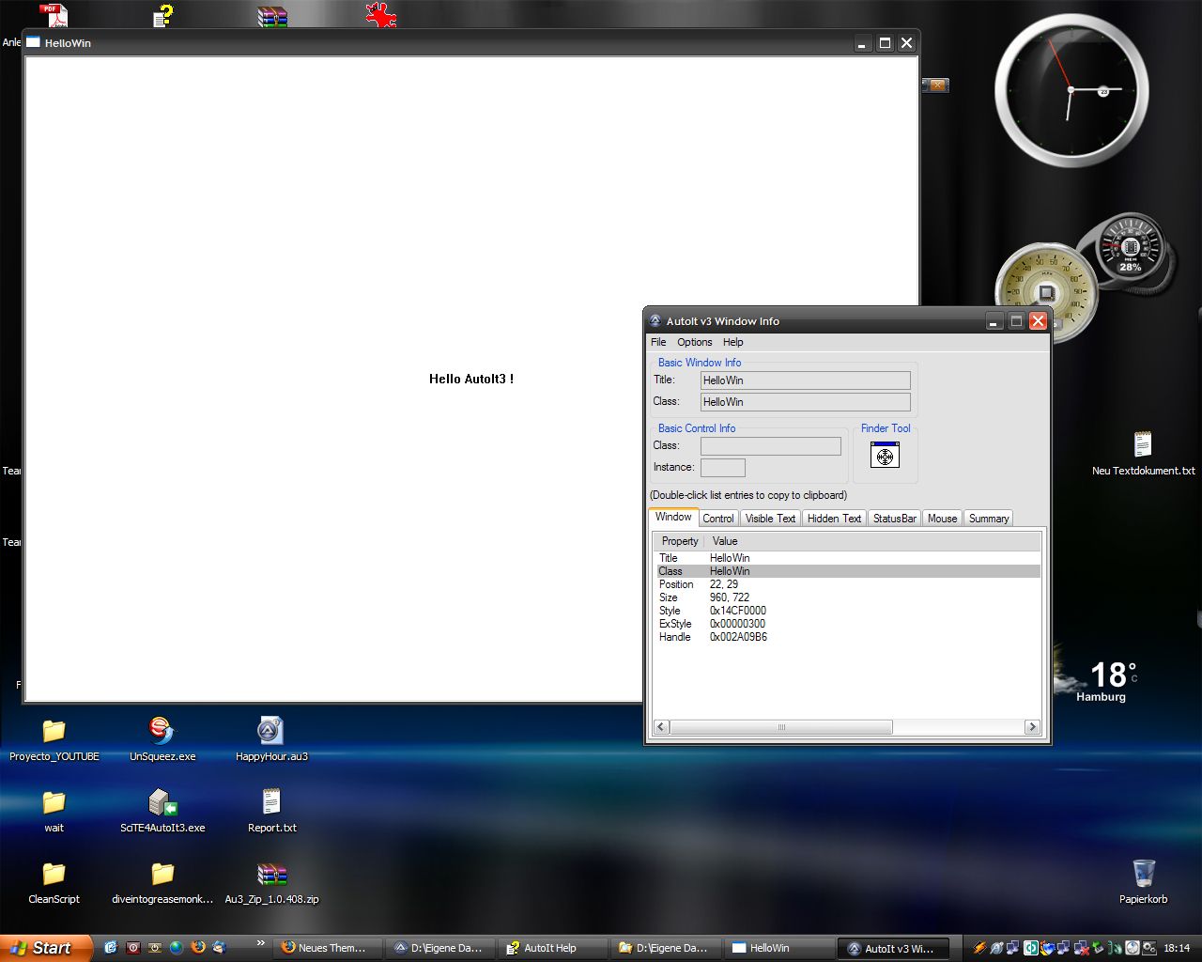Image resolution: width=1202 pixels, height=962 pixels.
Task: Click the list's right scroll arrow
Action: (1032, 727)
